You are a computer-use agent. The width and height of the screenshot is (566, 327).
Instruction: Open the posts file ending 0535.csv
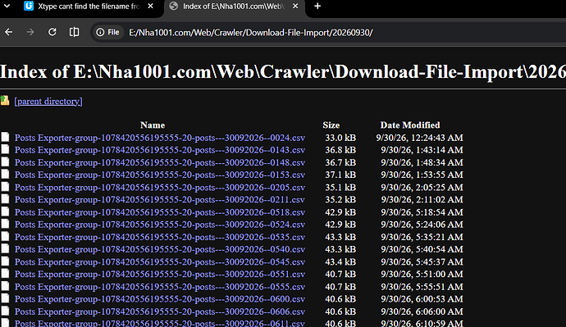click(x=160, y=237)
